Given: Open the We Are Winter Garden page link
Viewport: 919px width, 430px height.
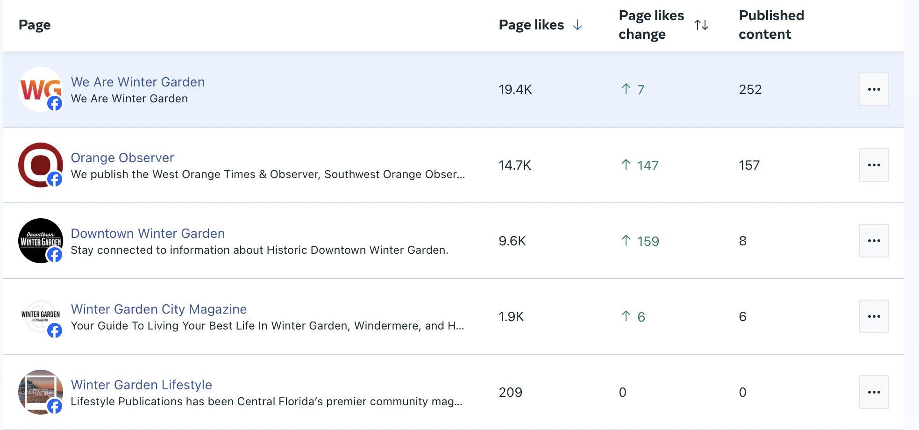Looking at the screenshot, I should pos(137,82).
